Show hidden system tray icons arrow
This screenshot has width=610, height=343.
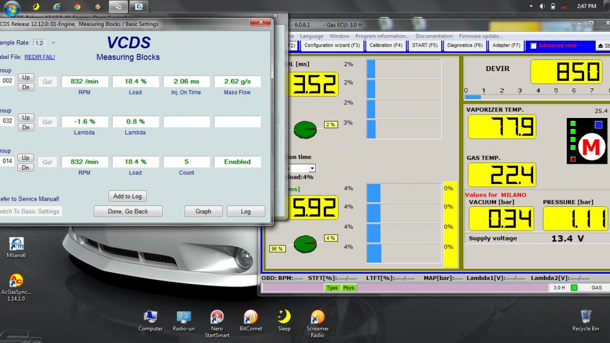coord(531,6)
